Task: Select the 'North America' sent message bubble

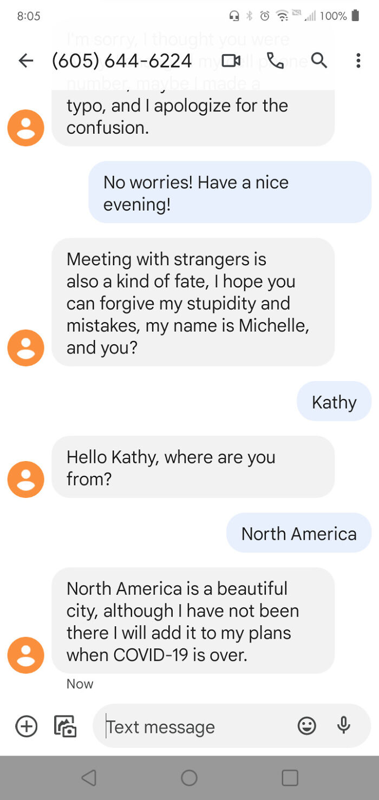Action: coord(299,533)
